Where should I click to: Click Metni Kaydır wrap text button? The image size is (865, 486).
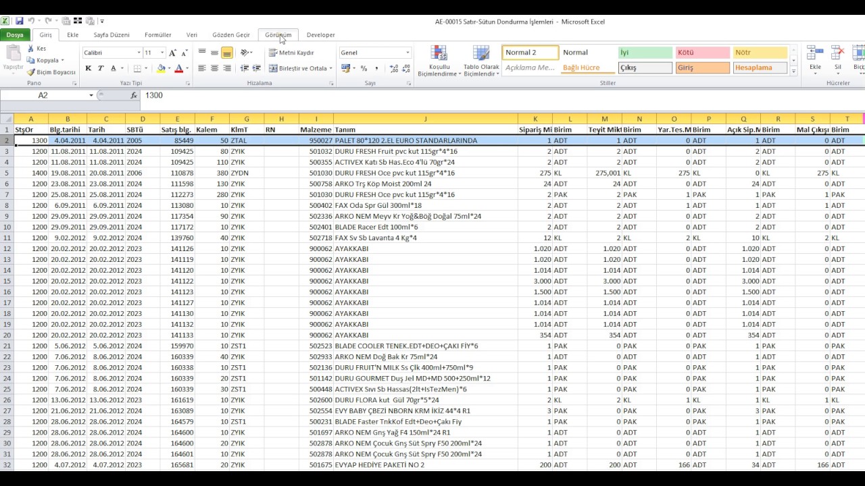pyautogui.click(x=292, y=53)
